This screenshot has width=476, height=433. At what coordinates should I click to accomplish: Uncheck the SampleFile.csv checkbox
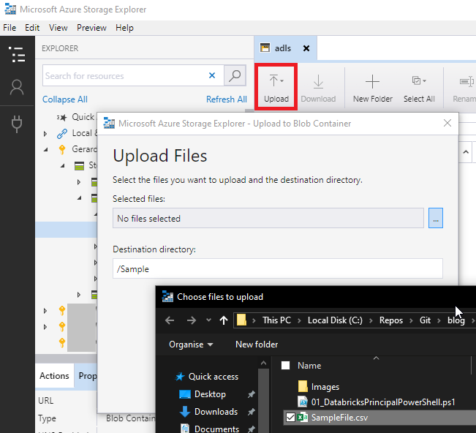[290, 418]
